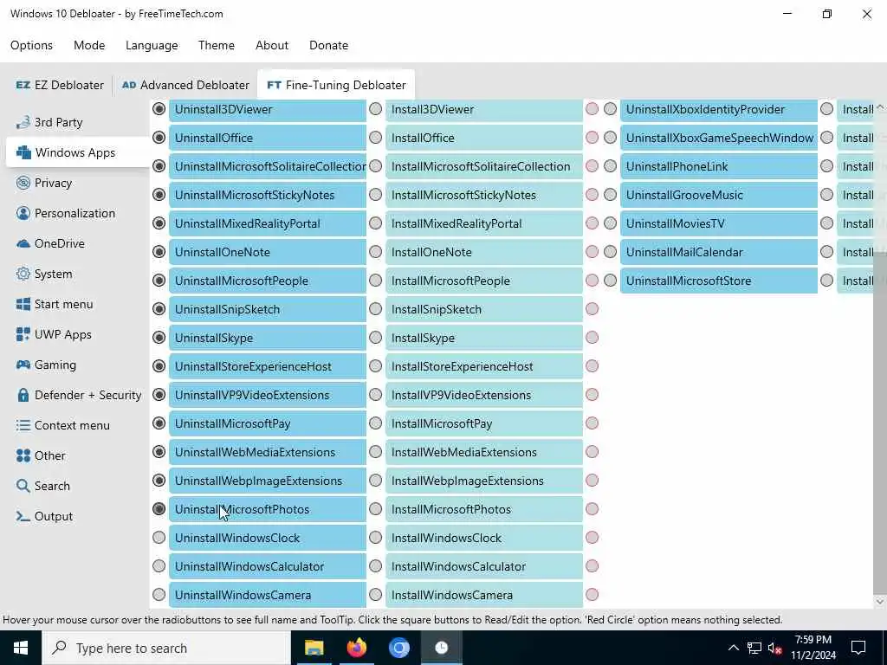Screen dimensions: 887x665
Task: Select the Windows Apps sidebar icon
Action: [23, 152]
